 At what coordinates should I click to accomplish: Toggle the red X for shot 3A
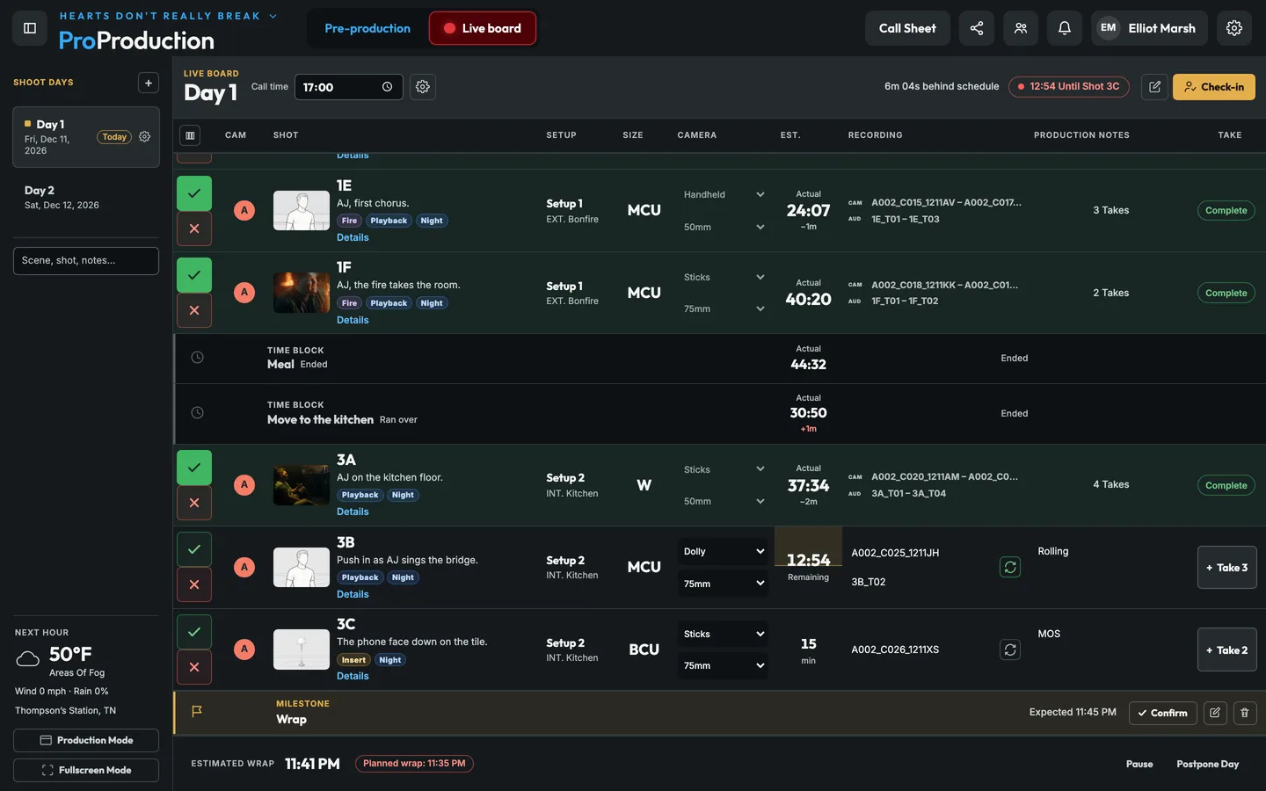pyautogui.click(x=194, y=503)
